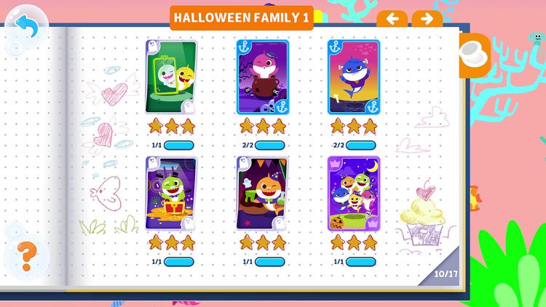Open the orange side tab with white cap
This screenshot has height=307, width=546.
475,55
